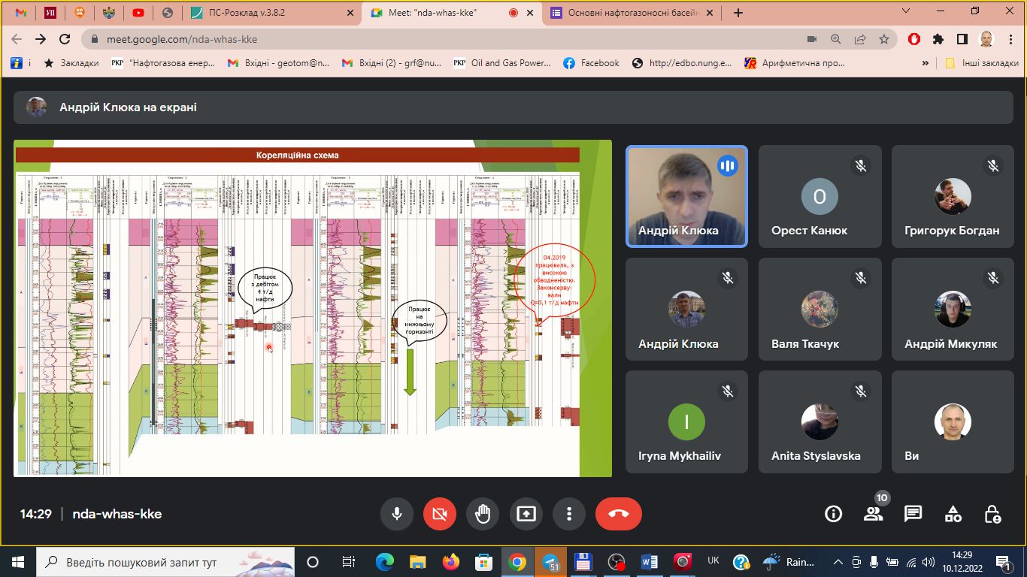Select Андрій Клюка active video tile
Image resolution: width=1027 pixels, height=577 pixels.
coord(686,196)
